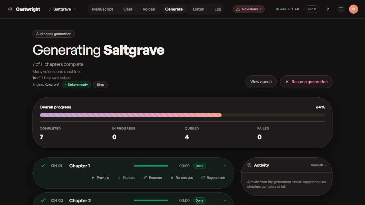Image resolution: width=365 pixels, height=205 pixels.
Task: Click the Castwright brand name
Action: click(x=28, y=9)
